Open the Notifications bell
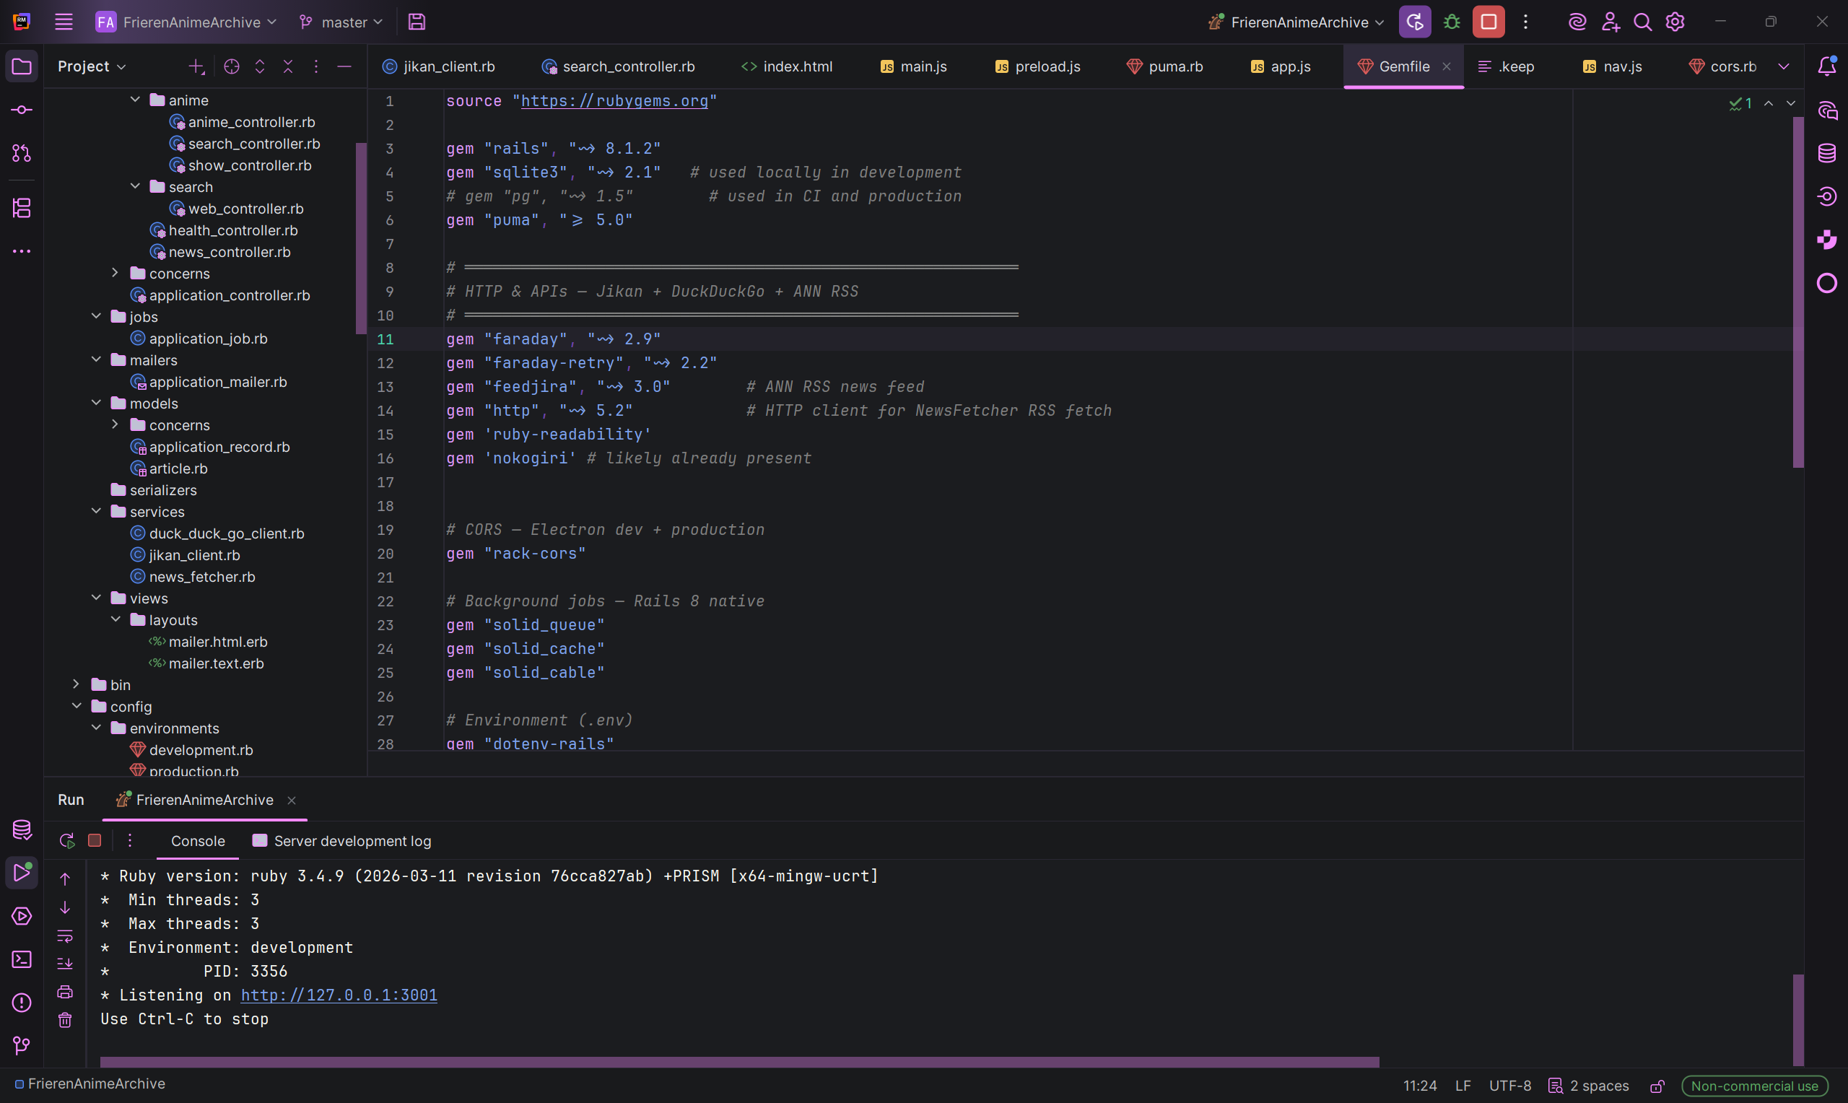This screenshot has width=1848, height=1103. [1826, 66]
